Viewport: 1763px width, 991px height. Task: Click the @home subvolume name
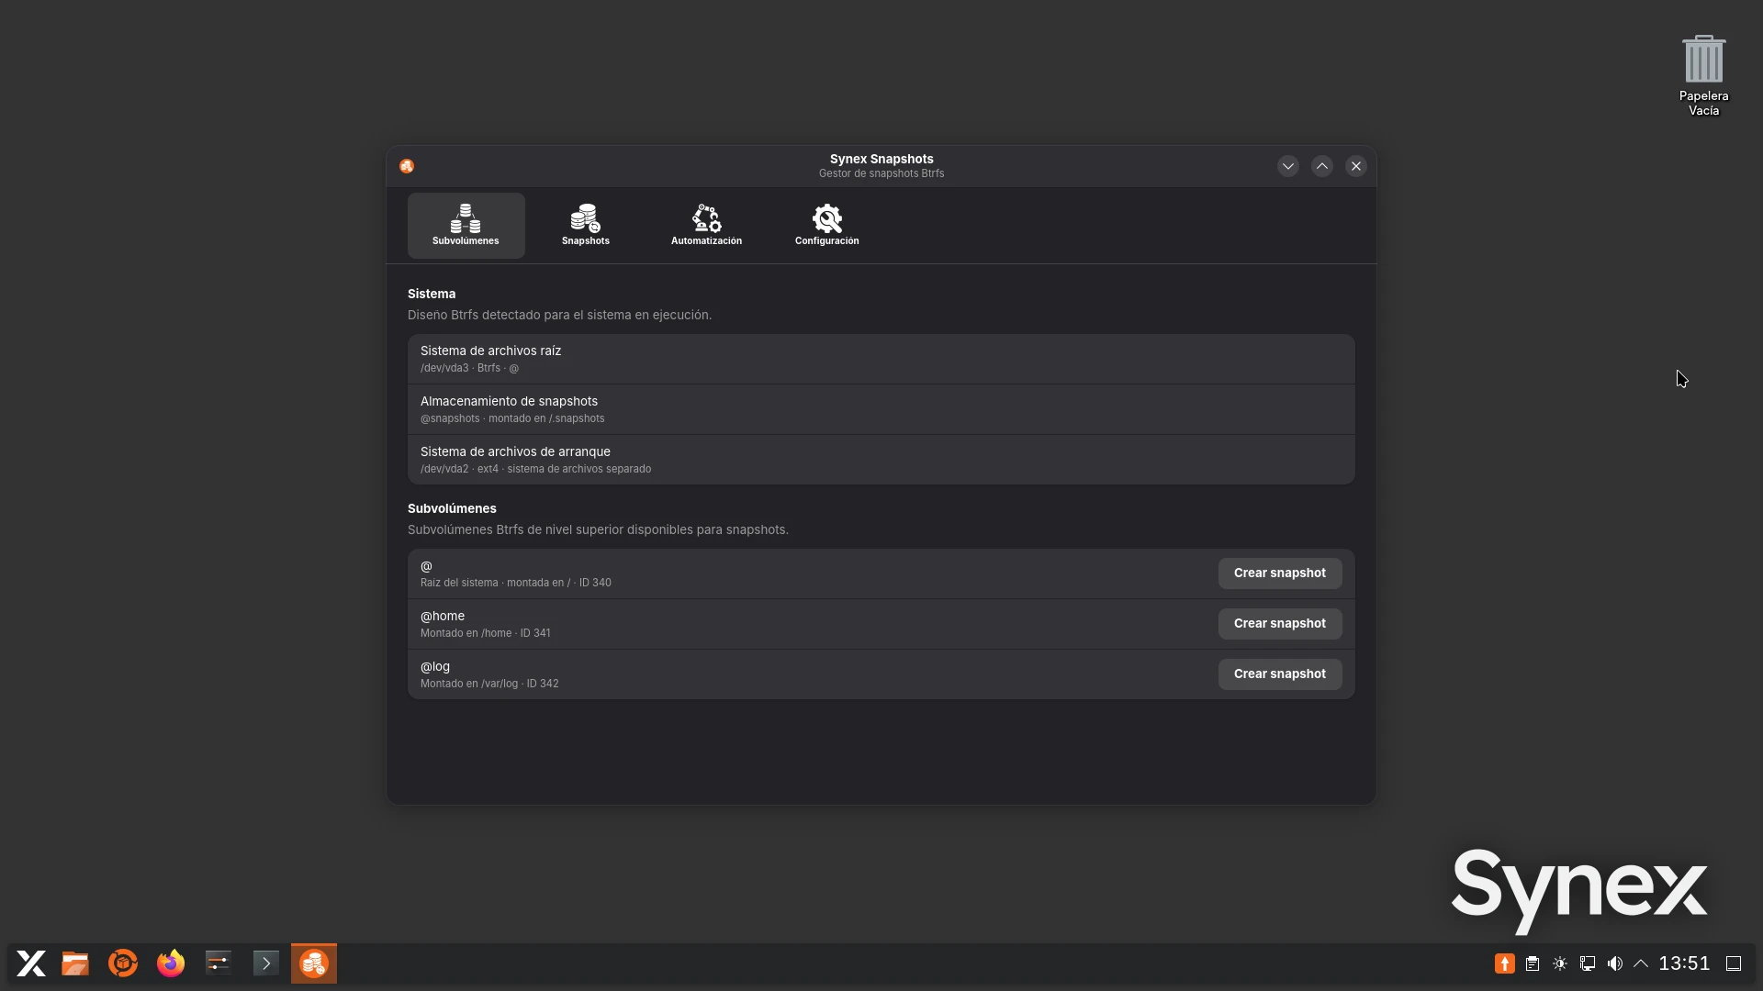(x=443, y=617)
